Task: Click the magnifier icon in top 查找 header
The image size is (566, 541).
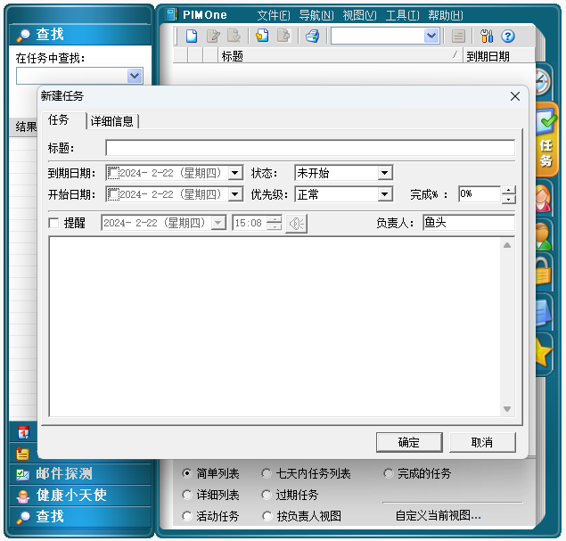Action: click(x=23, y=35)
